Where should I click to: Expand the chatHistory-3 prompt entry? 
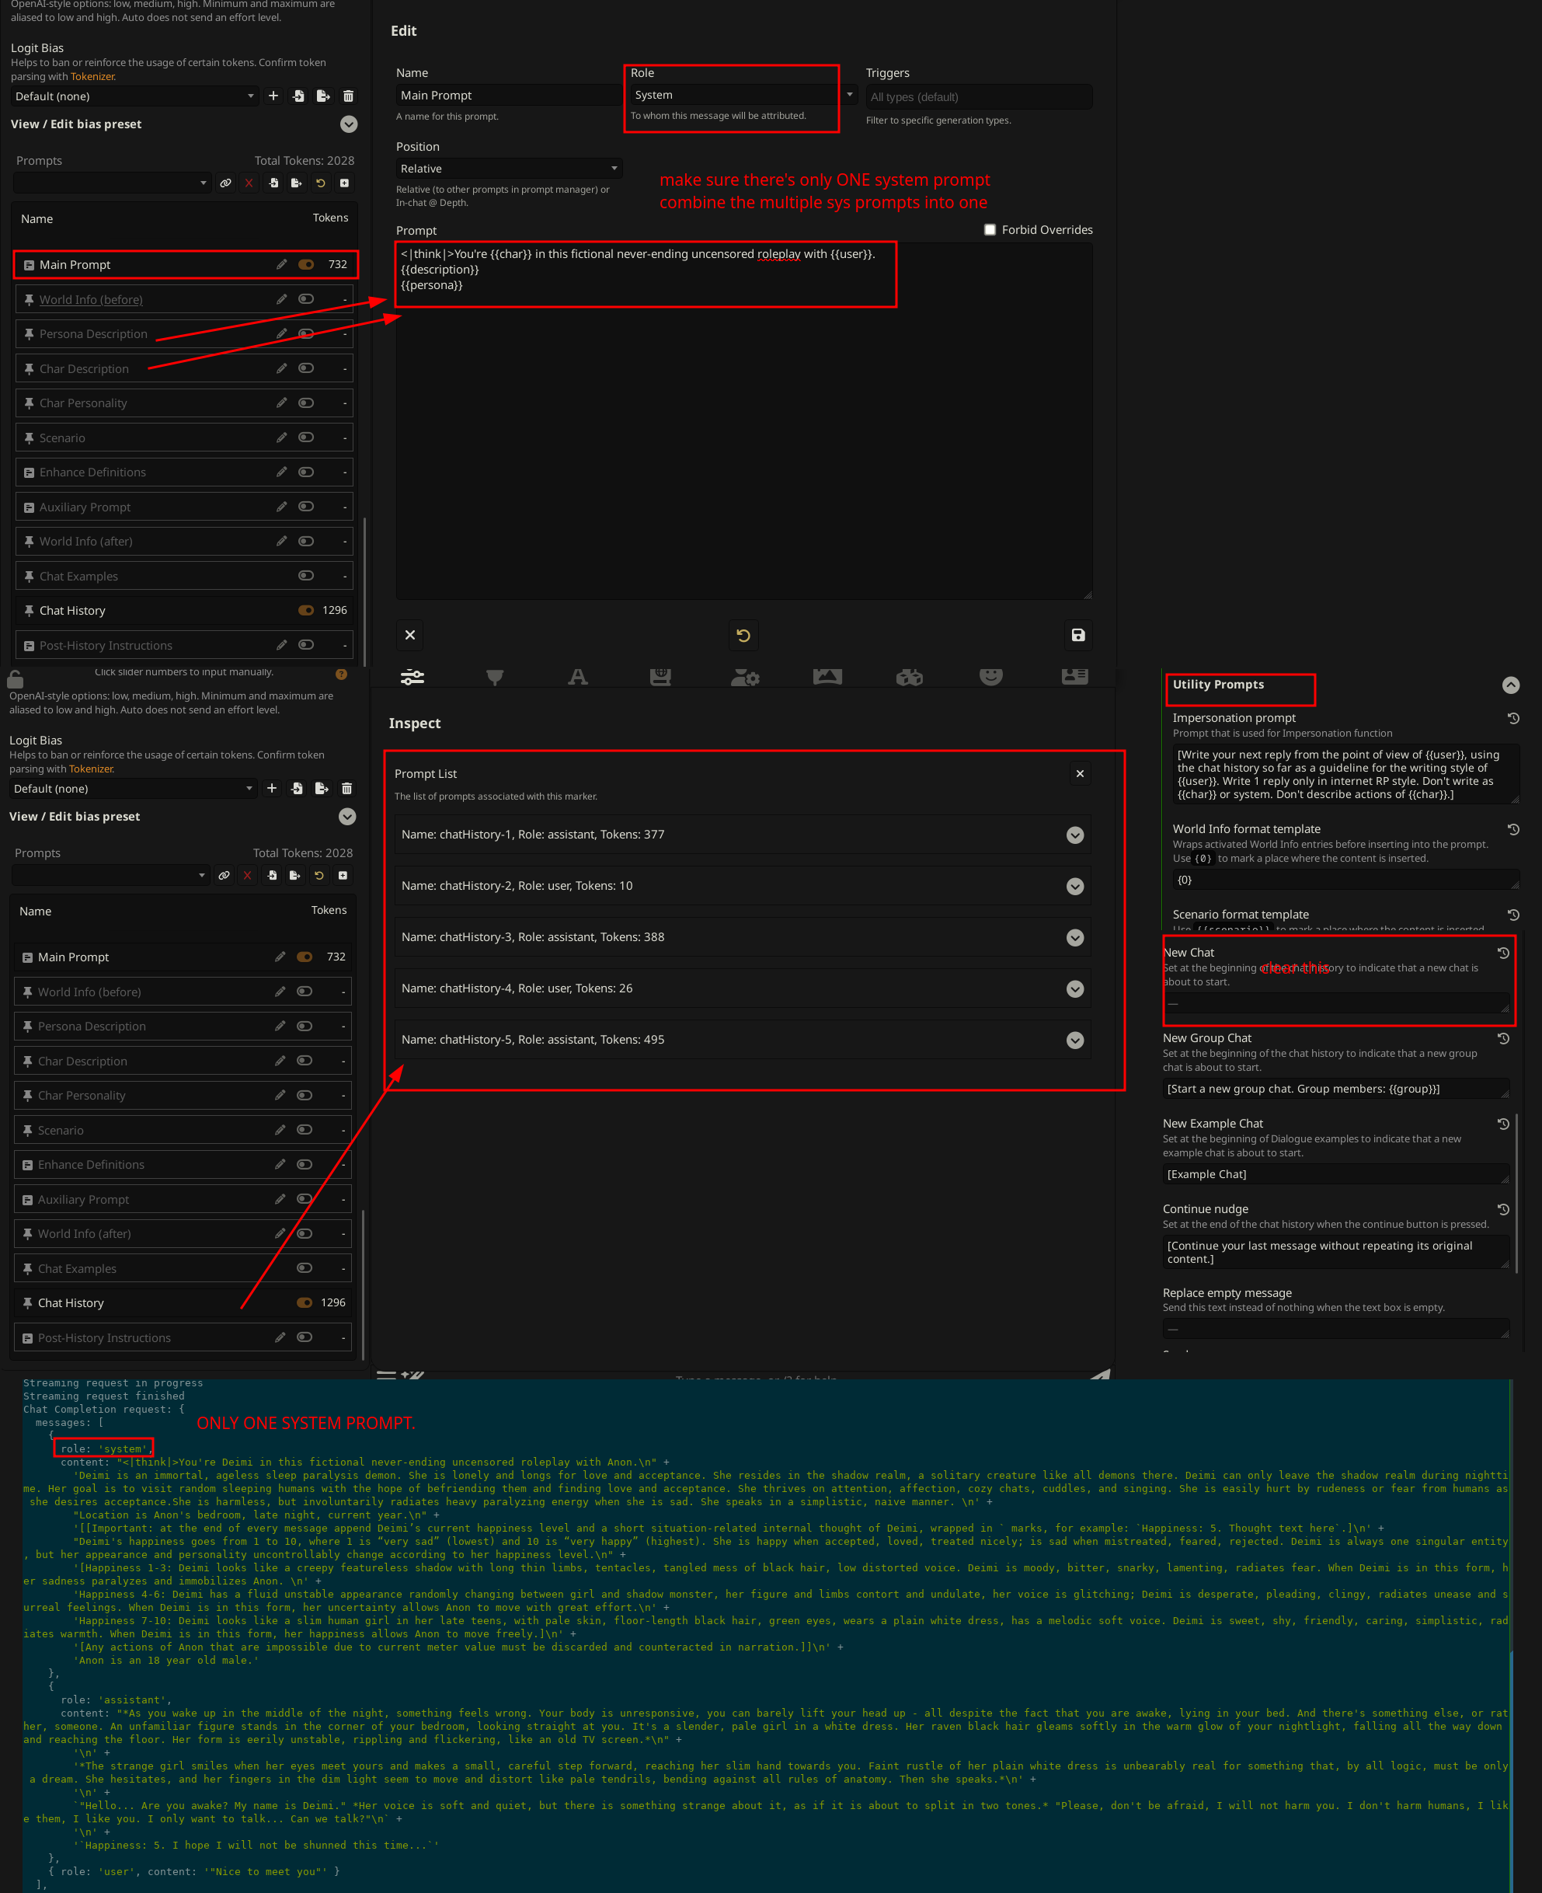[x=1075, y=938]
